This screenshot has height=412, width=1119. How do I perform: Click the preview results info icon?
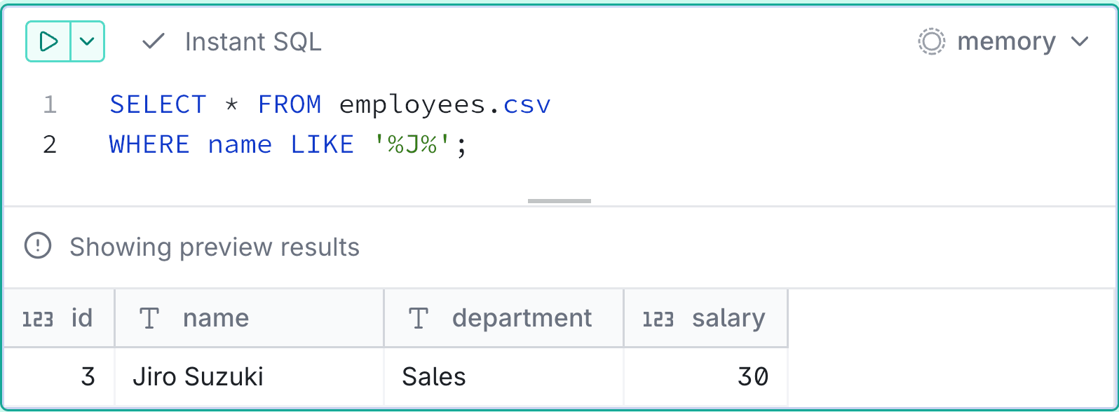point(38,247)
